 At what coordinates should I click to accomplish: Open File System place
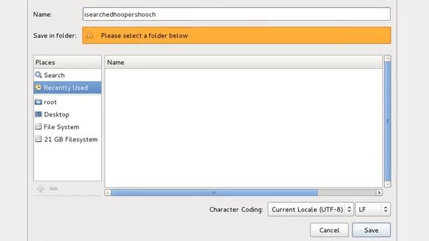click(67, 127)
